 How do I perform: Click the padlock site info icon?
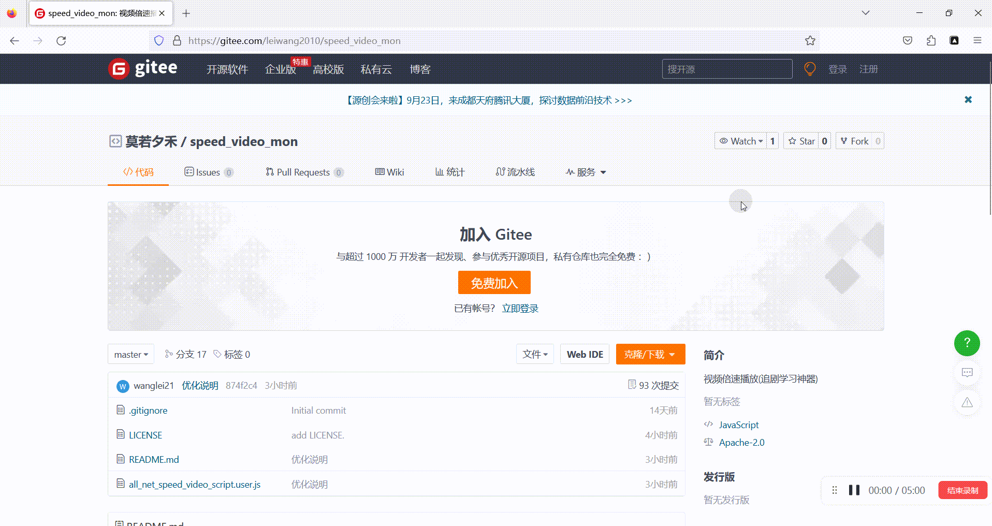coord(177,40)
